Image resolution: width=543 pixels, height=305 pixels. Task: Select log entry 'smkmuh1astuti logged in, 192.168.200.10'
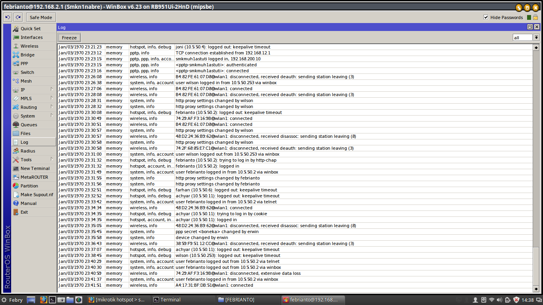tap(295, 59)
